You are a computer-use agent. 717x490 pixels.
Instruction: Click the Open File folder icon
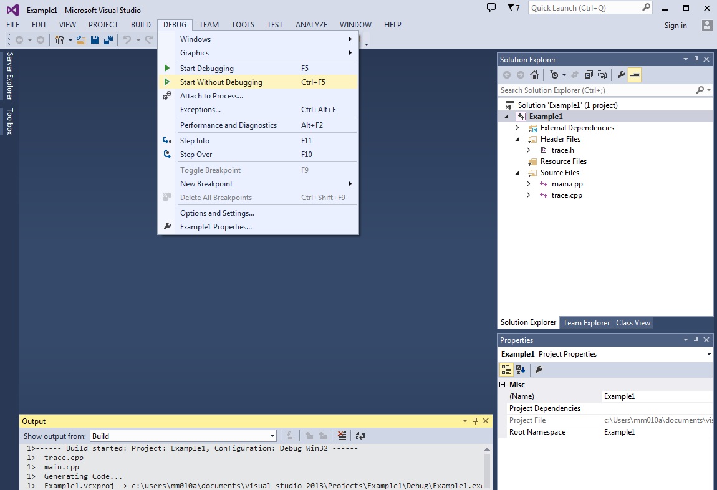81,41
